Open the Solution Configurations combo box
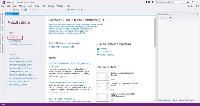 click(45, 9)
